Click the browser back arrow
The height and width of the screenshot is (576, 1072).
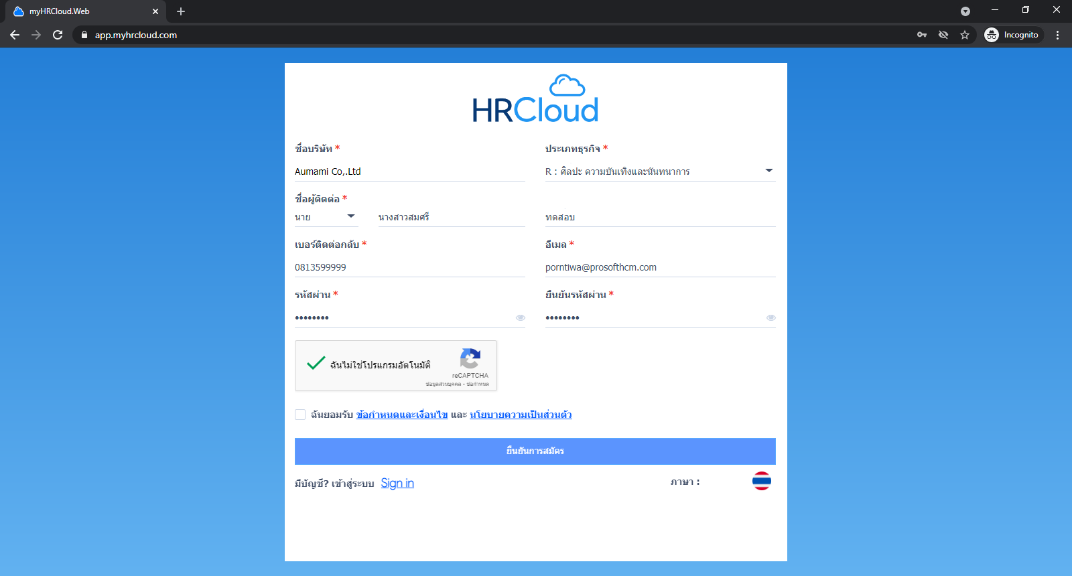[x=15, y=35]
